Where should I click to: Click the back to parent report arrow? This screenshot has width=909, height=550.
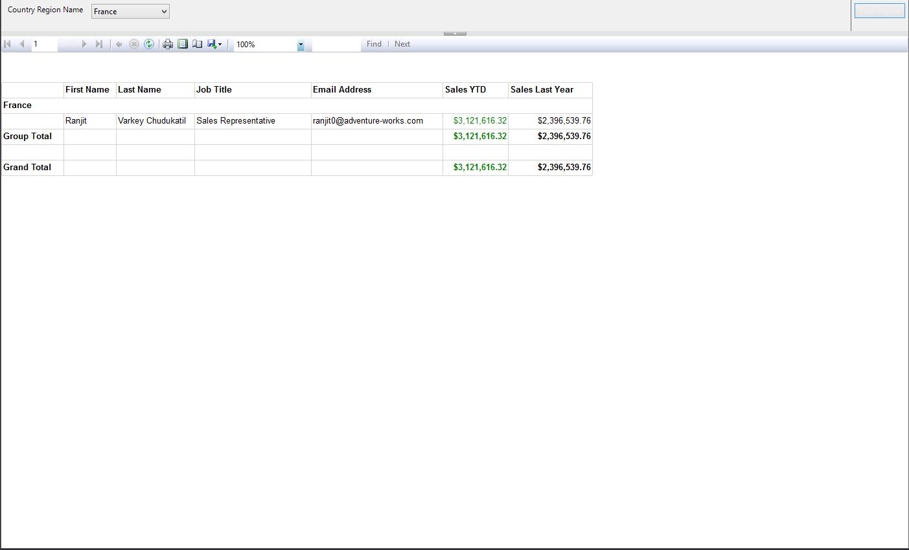click(x=119, y=44)
